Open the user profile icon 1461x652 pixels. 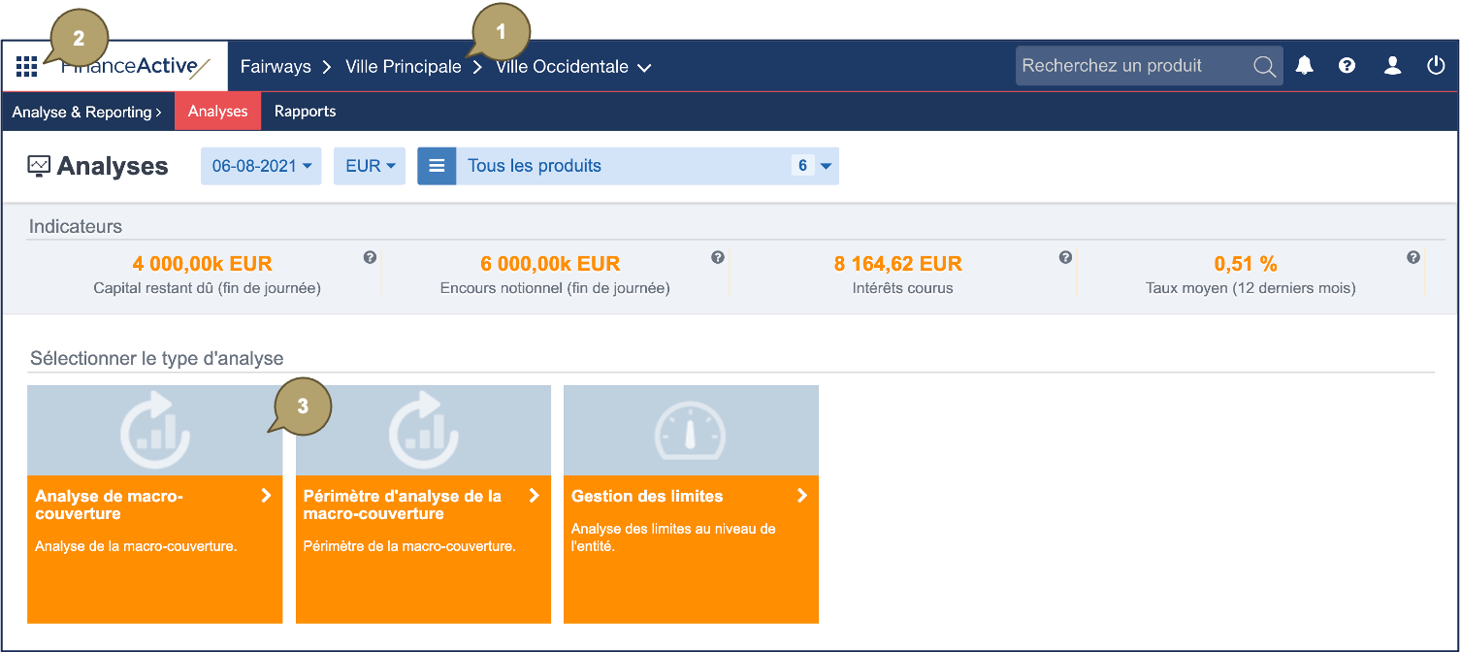[x=1392, y=66]
